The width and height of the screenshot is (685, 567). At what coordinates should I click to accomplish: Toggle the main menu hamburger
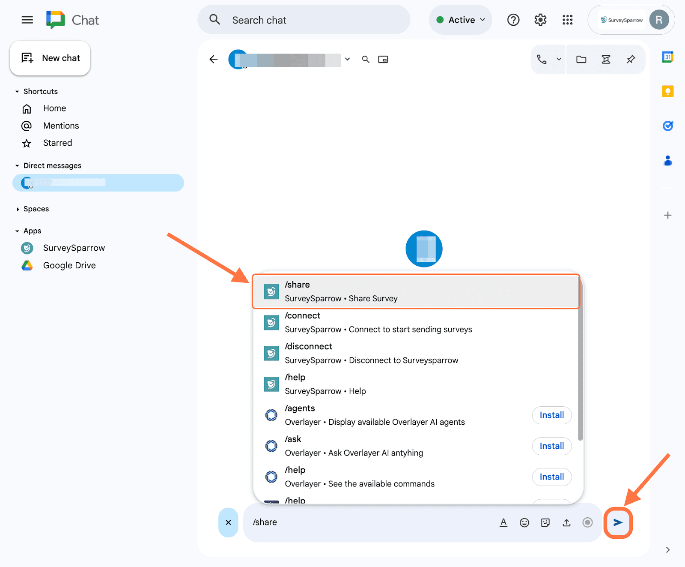coord(27,20)
